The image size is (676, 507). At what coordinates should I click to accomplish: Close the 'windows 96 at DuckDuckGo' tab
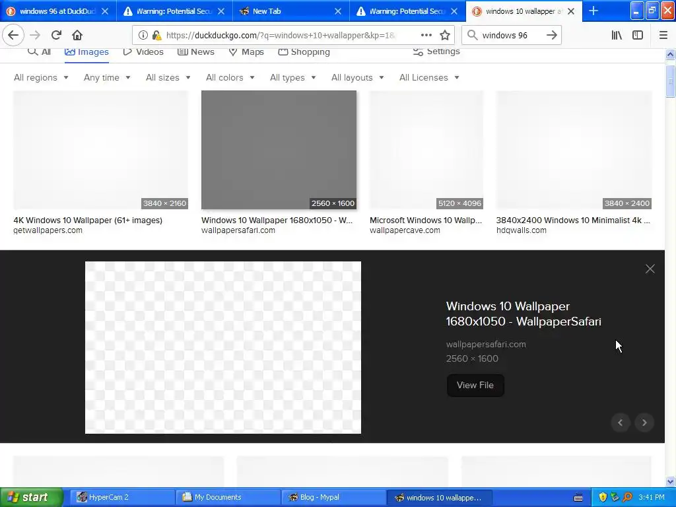click(x=105, y=11)
